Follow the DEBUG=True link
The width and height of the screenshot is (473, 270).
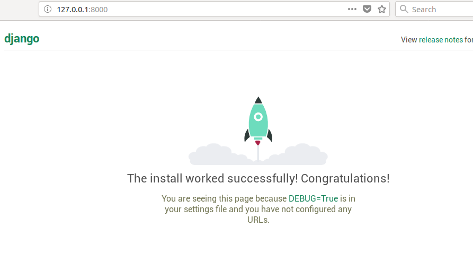click(313, 198)
